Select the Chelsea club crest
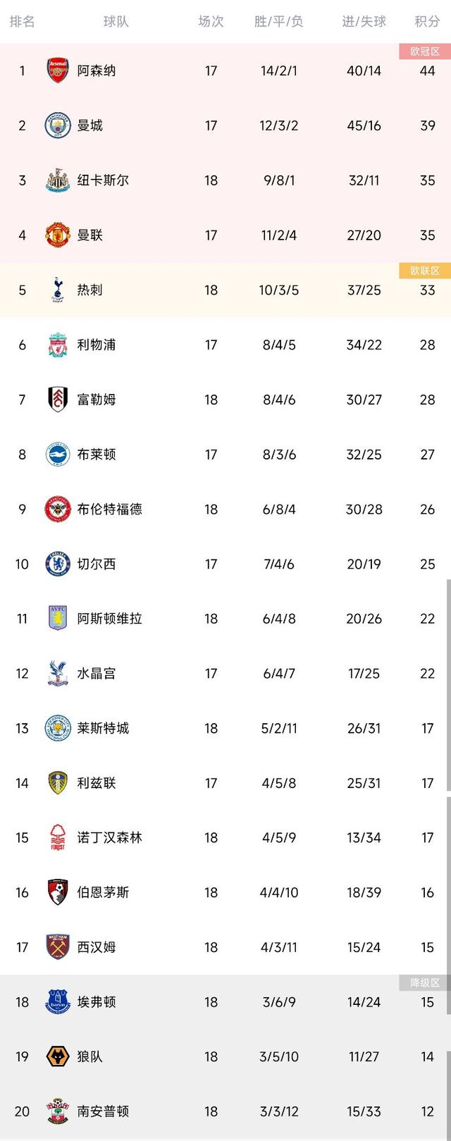This screenshot has height=1141, width=451. [57, 564]
